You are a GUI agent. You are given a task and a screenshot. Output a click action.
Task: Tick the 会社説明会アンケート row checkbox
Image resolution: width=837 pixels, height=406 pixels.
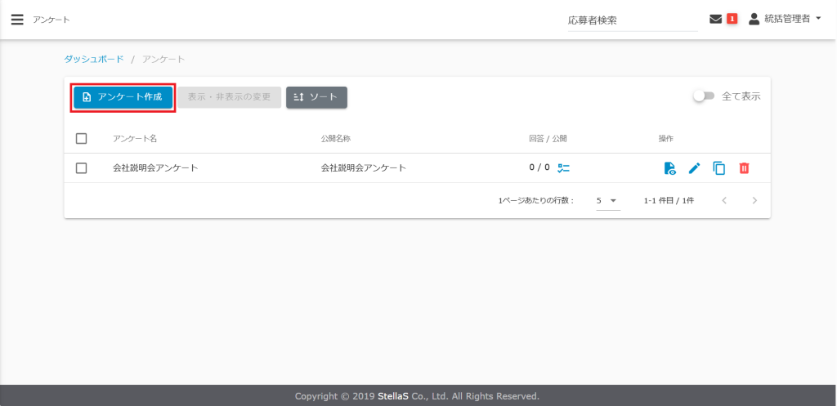click(81, 168)
